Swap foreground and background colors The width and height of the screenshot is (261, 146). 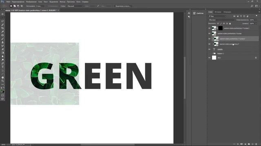coord(4,88)
